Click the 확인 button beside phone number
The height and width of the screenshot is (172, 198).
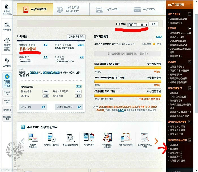[153, 24]
